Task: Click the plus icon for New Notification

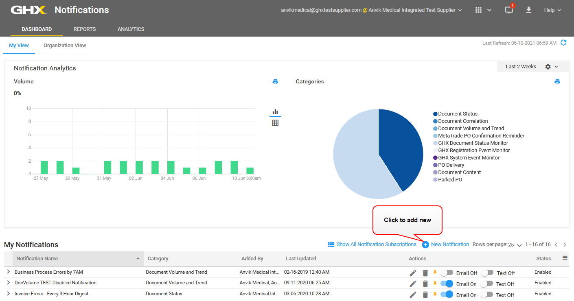Action: pos(425,244)
